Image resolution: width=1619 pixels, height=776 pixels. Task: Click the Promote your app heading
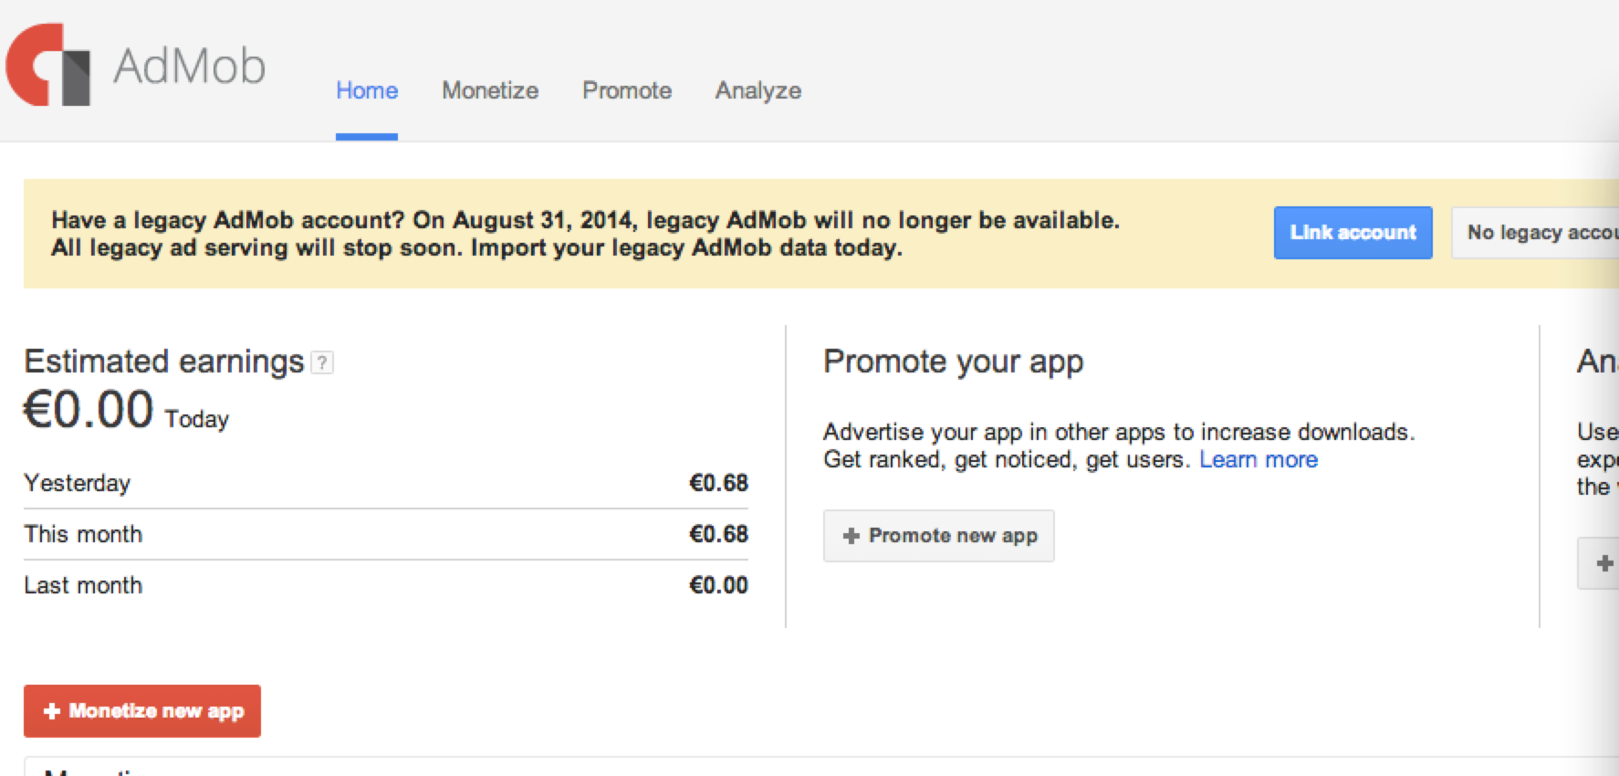953,362
